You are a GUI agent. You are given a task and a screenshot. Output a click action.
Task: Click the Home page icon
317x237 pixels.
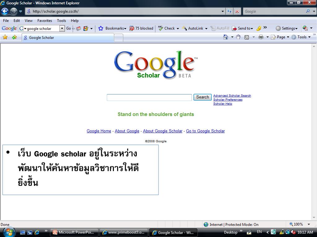[226, 37]
